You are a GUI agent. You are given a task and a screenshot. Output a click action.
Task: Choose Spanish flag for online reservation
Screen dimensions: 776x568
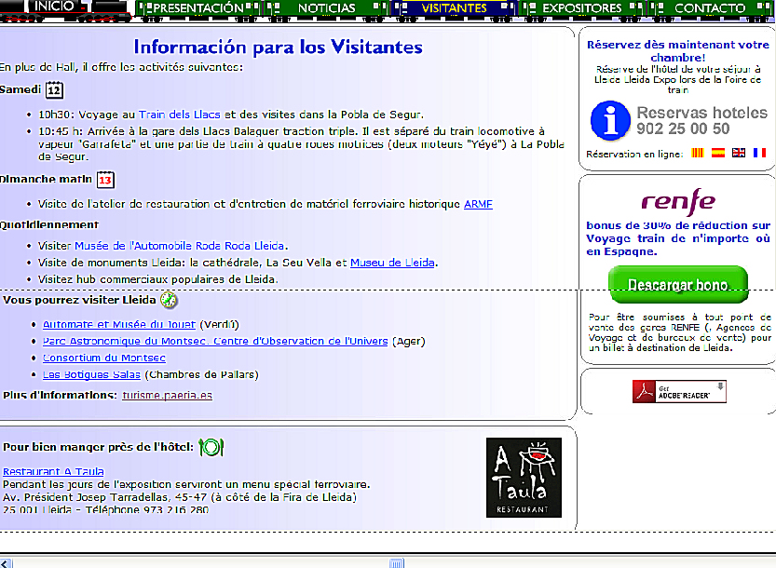point(718,153)
